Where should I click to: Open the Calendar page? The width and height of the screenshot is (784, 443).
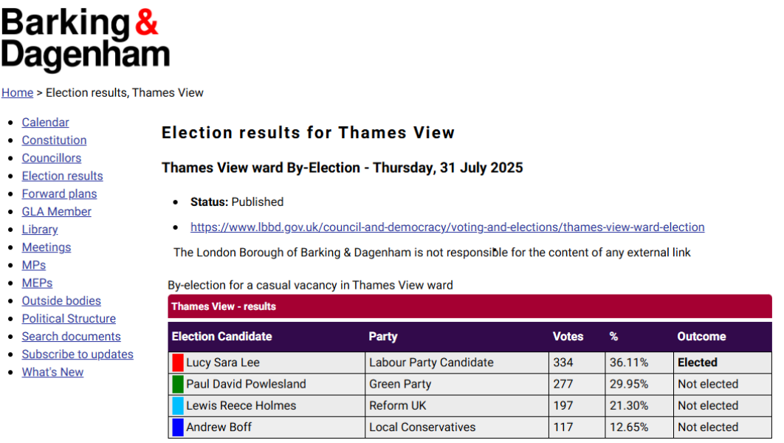(45, 122)
